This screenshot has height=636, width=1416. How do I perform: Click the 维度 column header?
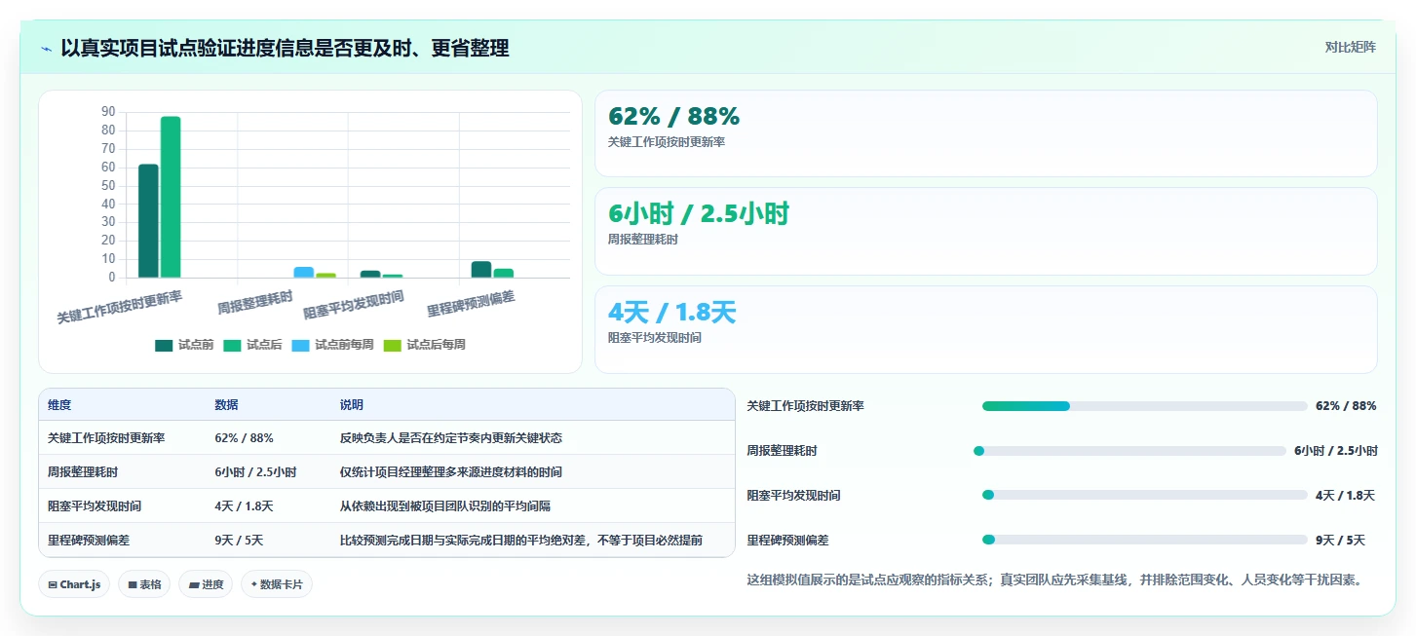(x=59, y=405)
